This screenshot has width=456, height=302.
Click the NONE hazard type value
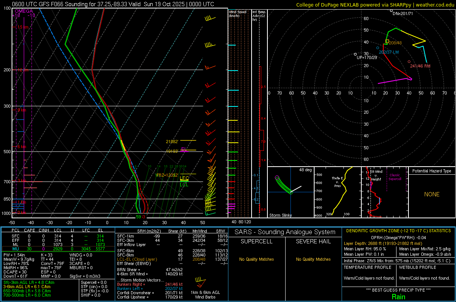tap(432, 194)
